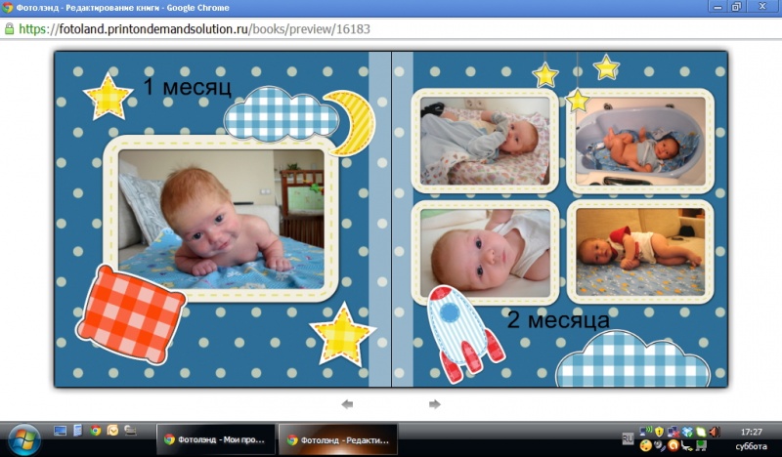Click the Chrome icon in Quick Launch
Screen dimensions: 782x457
pos(95,430)
